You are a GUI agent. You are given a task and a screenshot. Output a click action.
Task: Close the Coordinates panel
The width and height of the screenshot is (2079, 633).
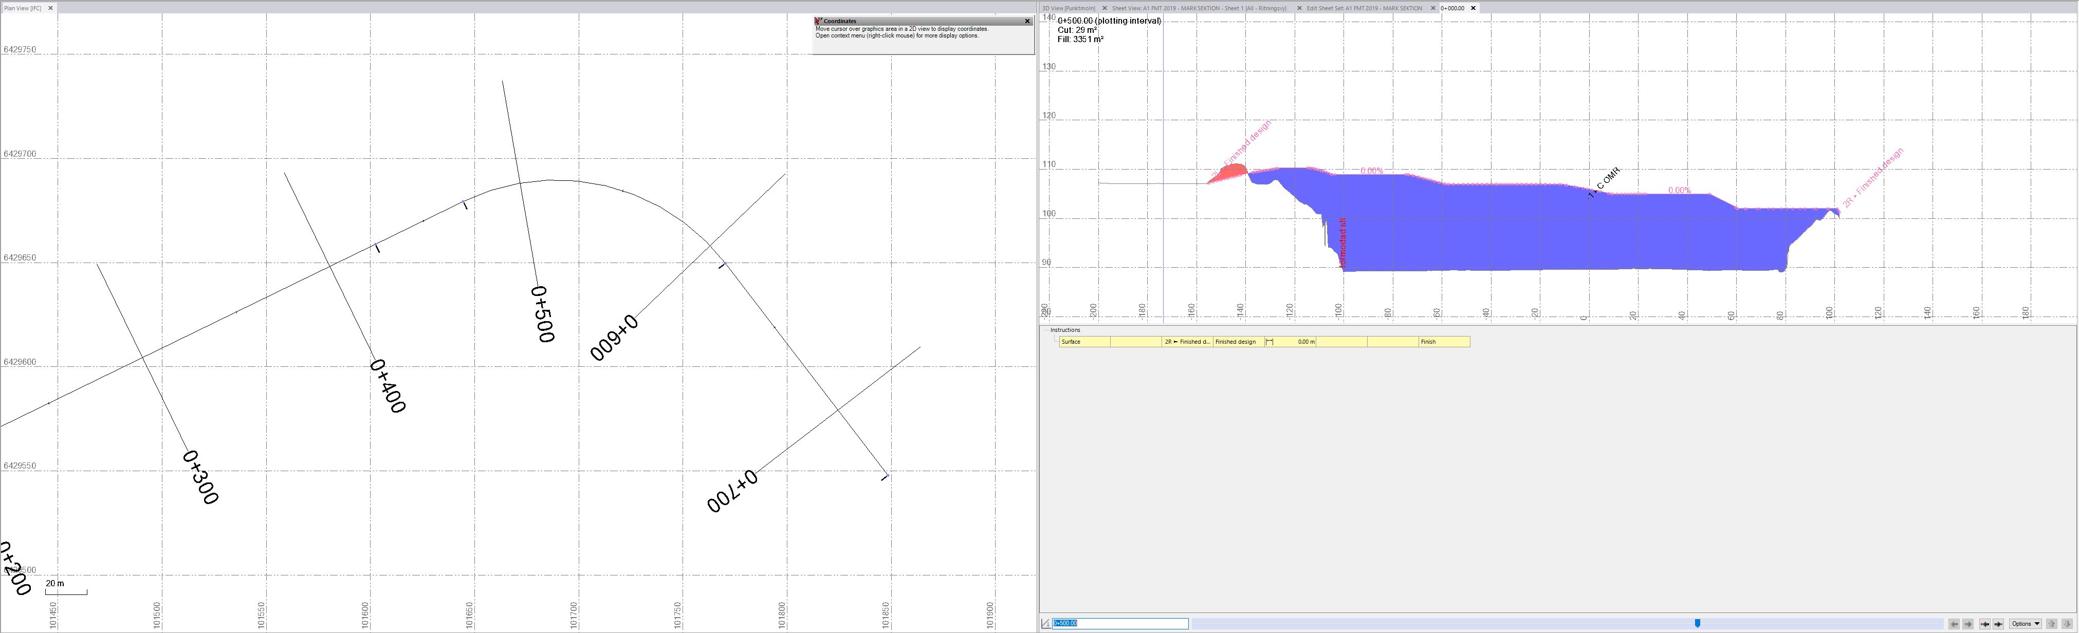[x=1027, y=22]
